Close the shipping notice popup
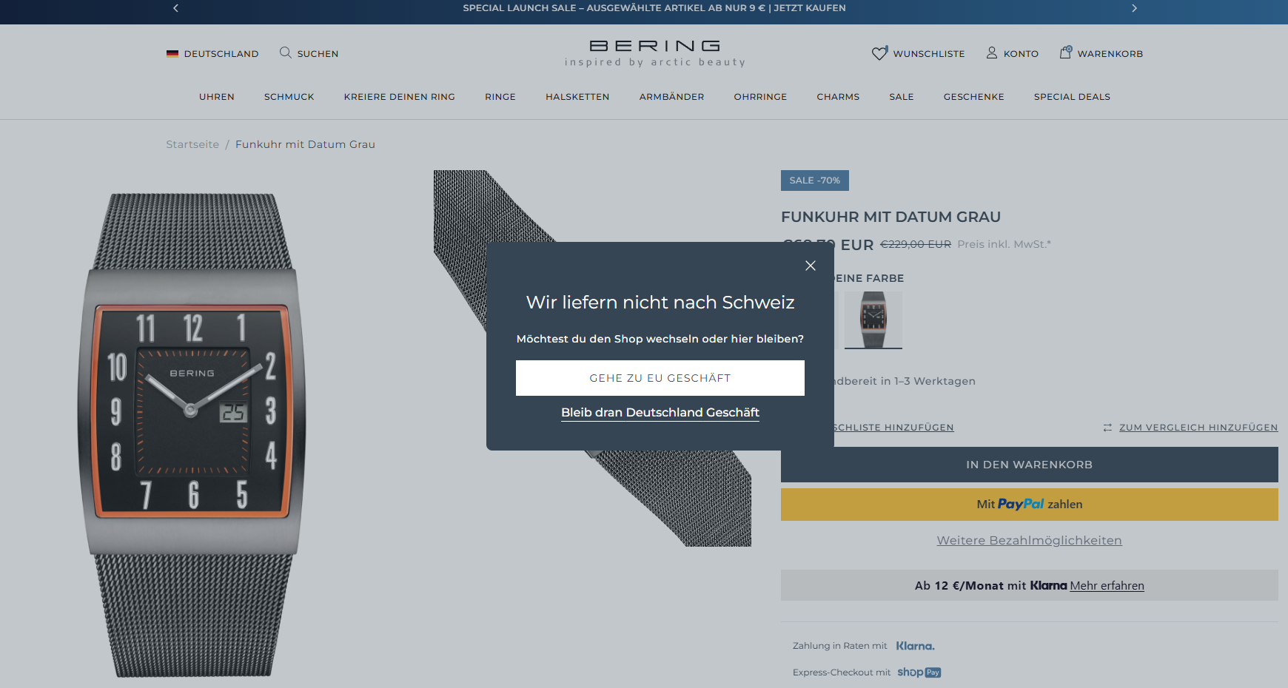This screenshot has width=1288, height=688. 811,266
